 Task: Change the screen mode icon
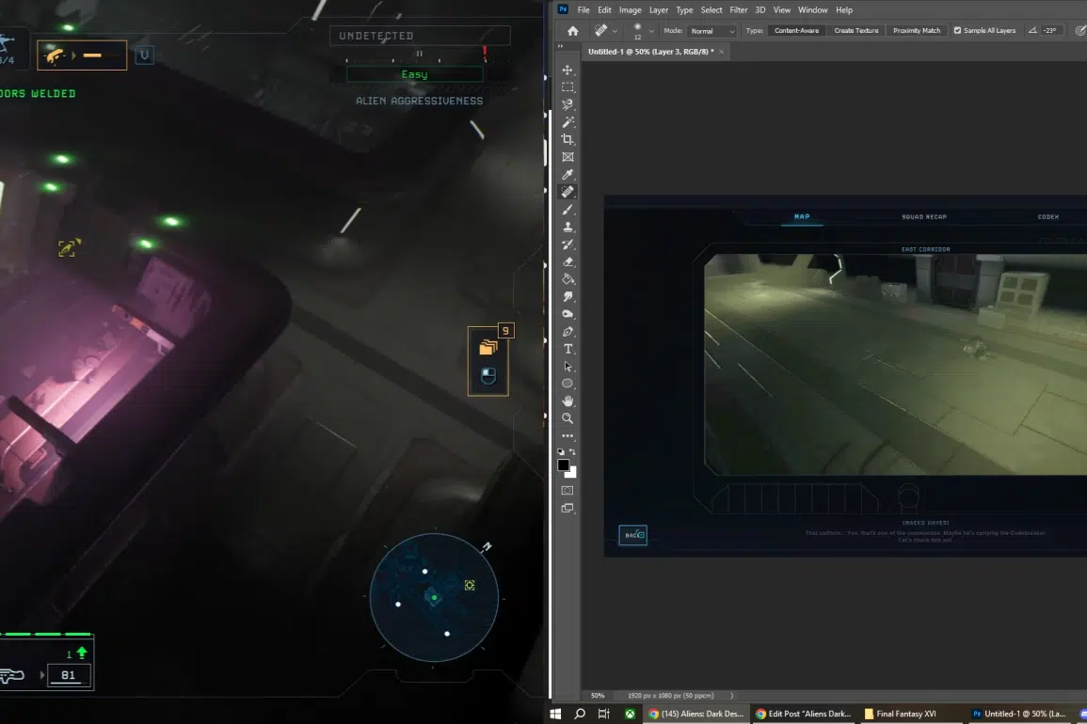(x=567, y=508)
